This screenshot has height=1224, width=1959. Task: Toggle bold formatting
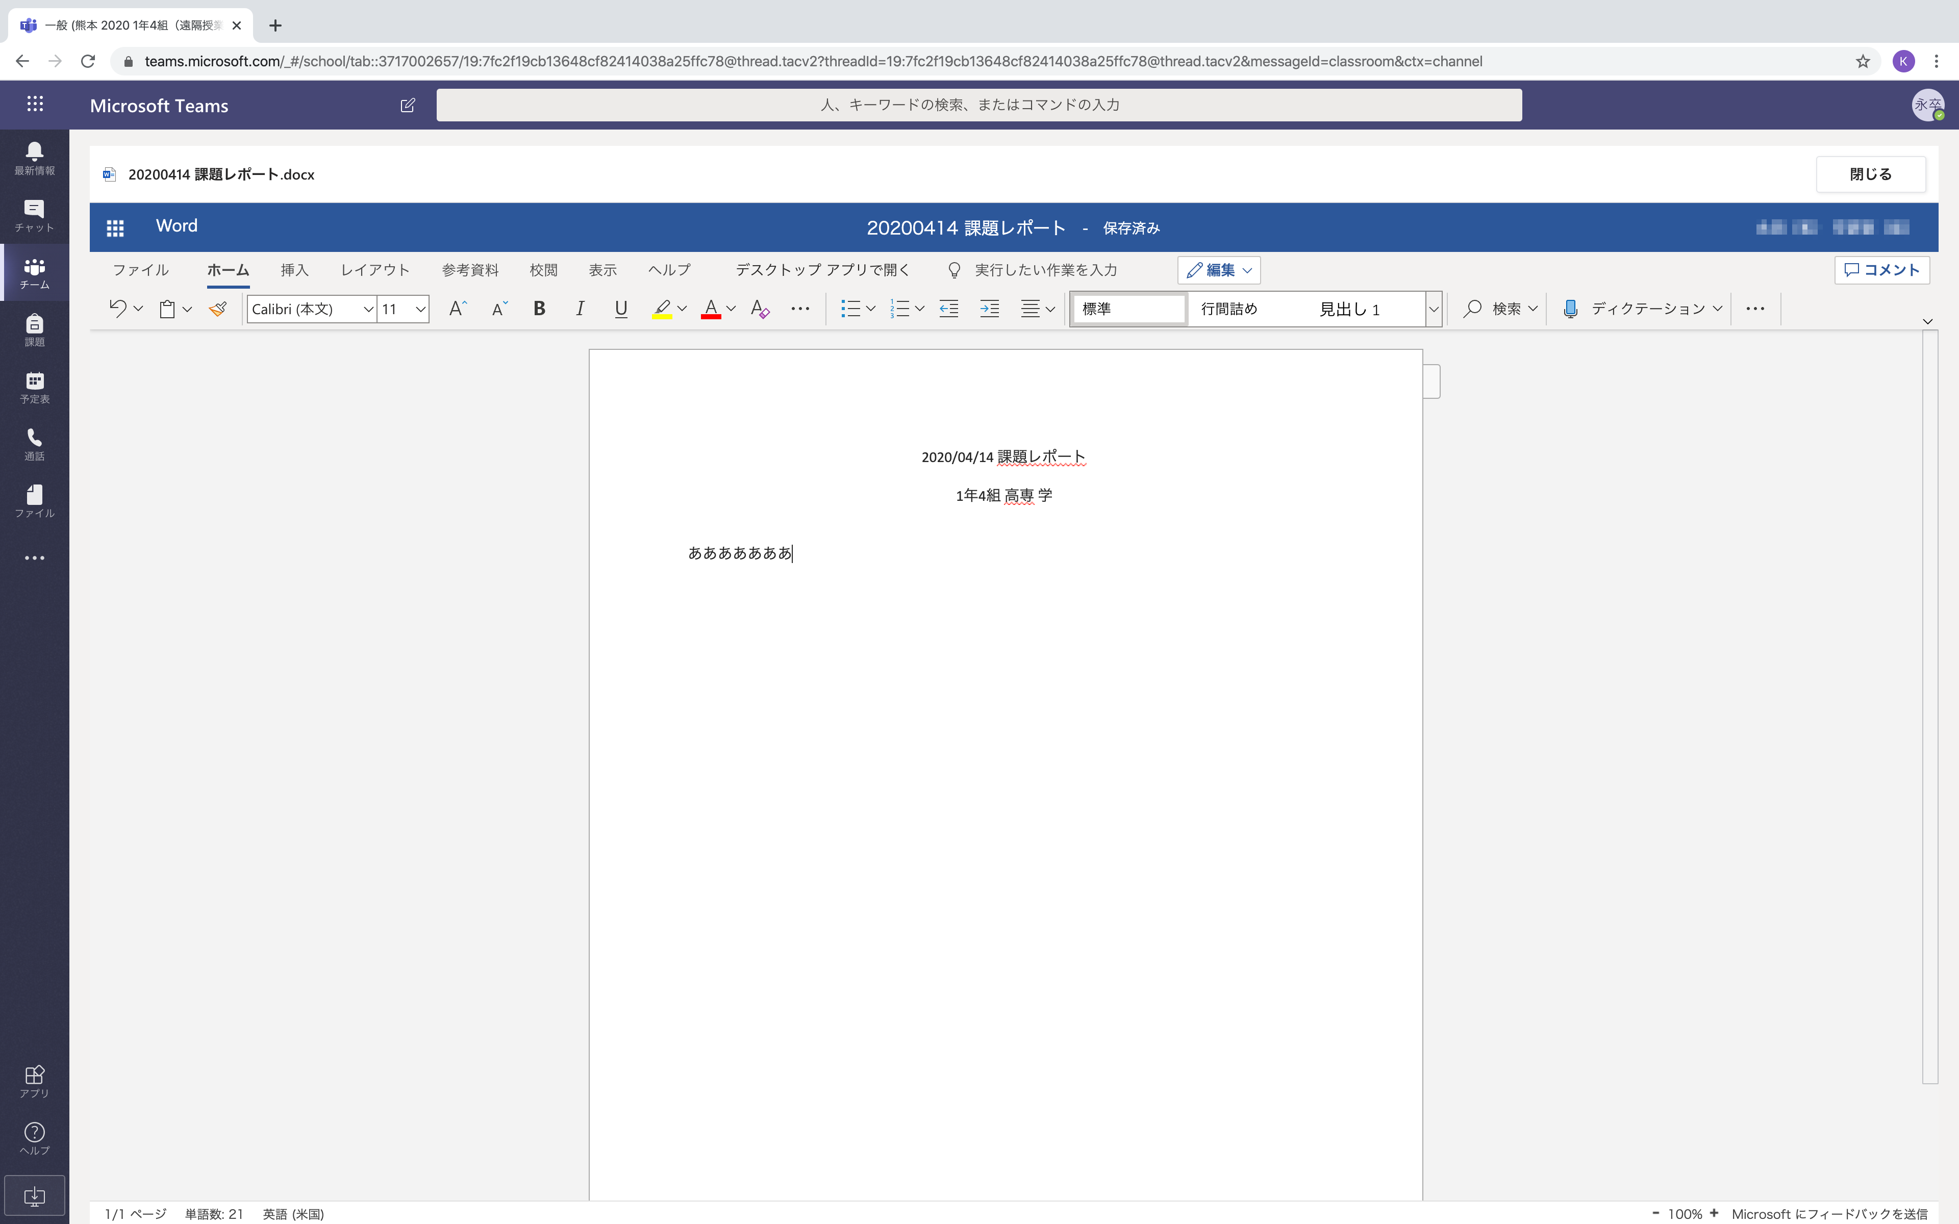539,309
